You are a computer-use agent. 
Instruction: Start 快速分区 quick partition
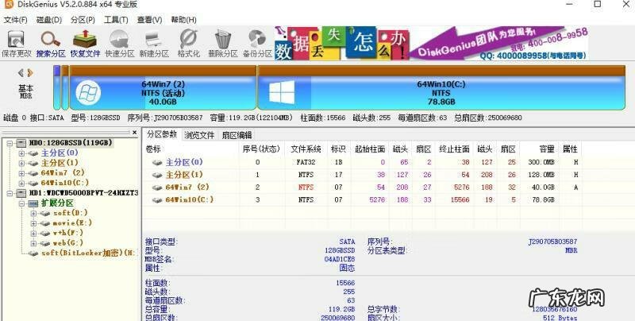click(x=120, y=42)
